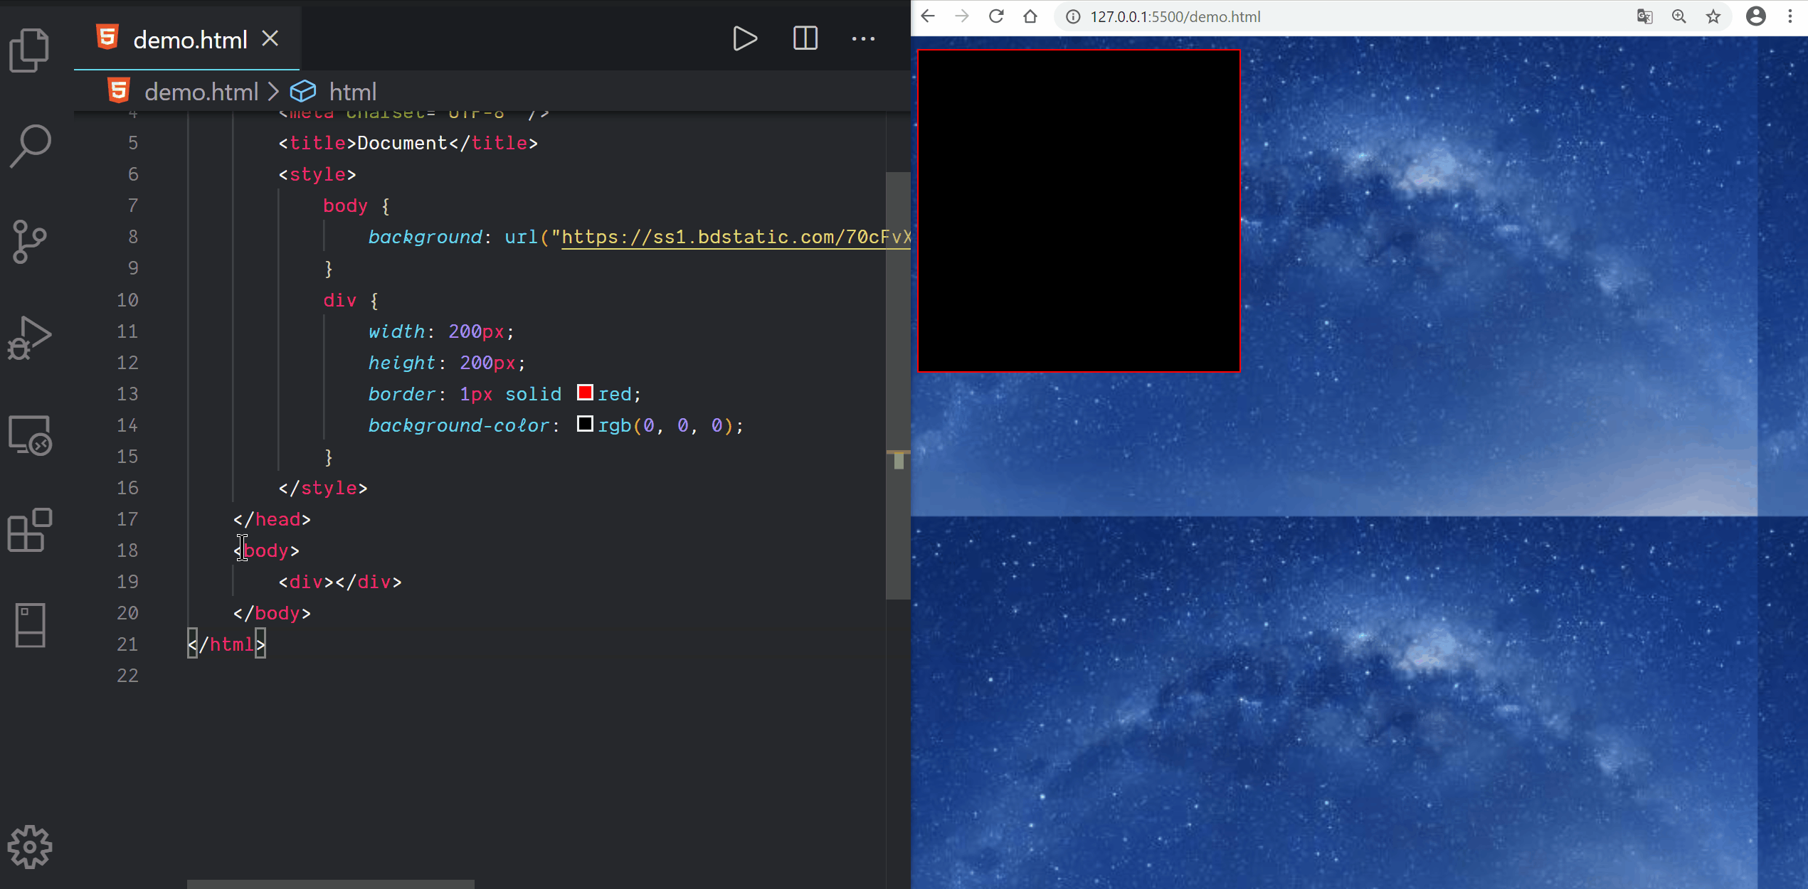
Task: Click the Manage gear icon
Action: 30,846
